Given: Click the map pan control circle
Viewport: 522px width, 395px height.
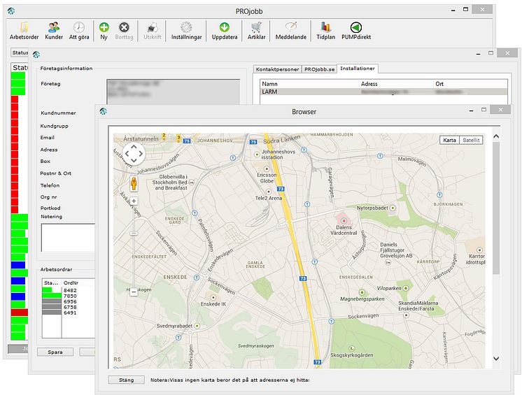Looking at the screenshot, I should point(134,154).
